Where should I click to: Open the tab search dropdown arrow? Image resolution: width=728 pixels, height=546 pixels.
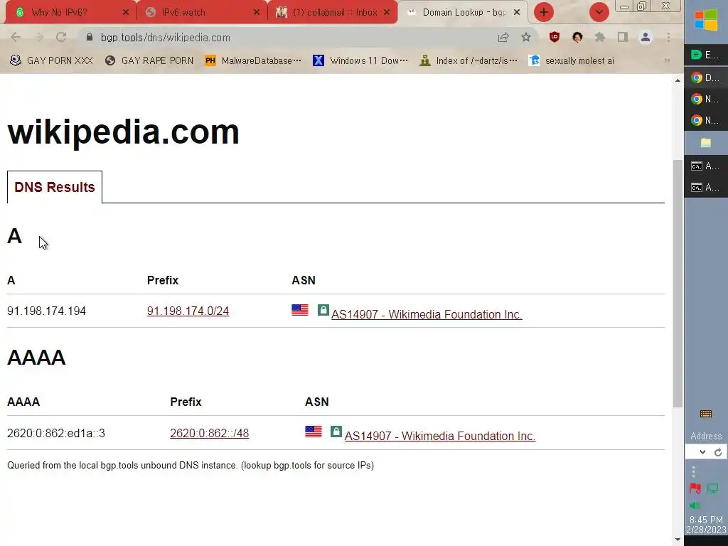pyautogui.click(x=599, y=12)
